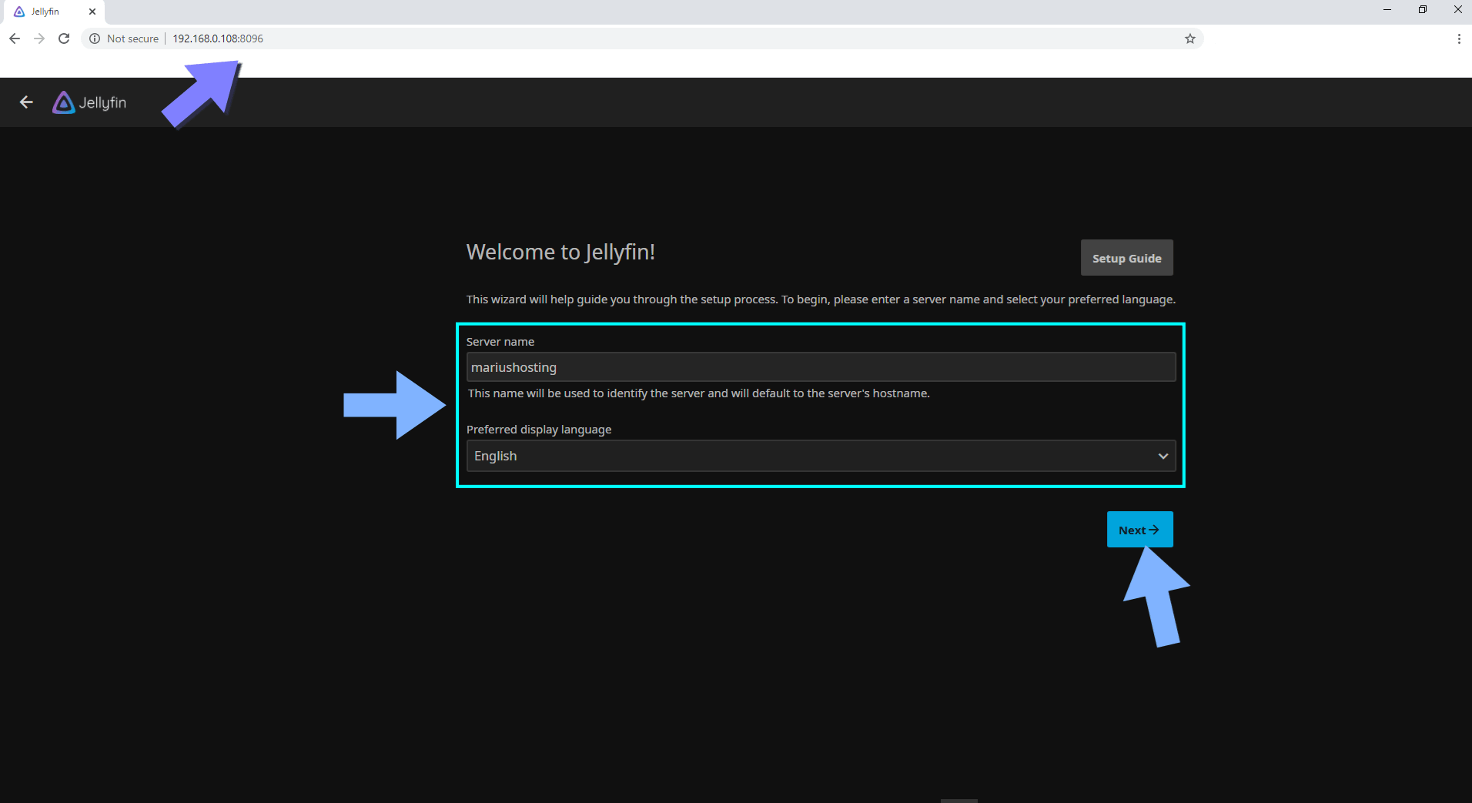
Task: Click the browser back arrow
Action: coord(15,38)
